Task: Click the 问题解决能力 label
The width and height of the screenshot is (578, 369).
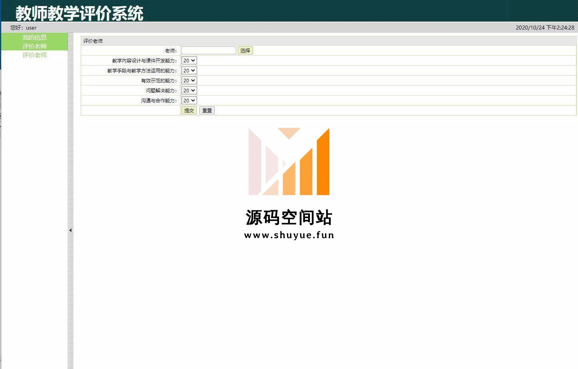Action: point(161,91)
